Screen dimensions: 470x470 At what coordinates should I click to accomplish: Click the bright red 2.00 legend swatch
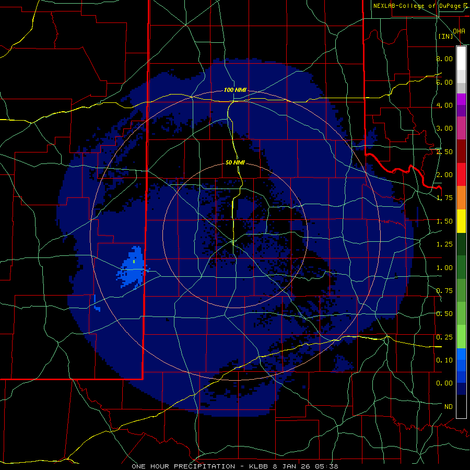click(x=461, y=174)
